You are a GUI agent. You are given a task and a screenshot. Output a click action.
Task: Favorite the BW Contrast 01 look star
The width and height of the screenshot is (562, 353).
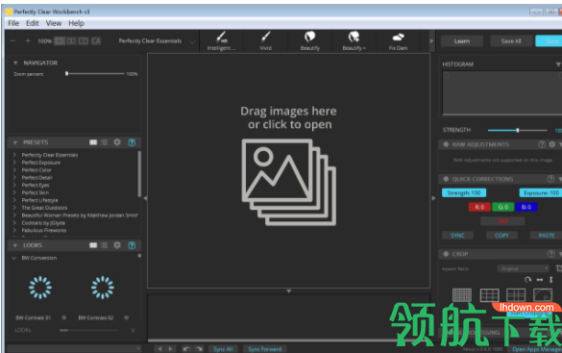(x=63, y=317)
